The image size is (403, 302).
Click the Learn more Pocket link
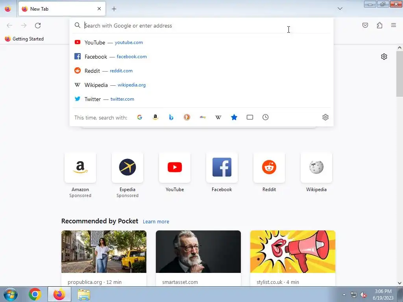[x=156, y=221]
